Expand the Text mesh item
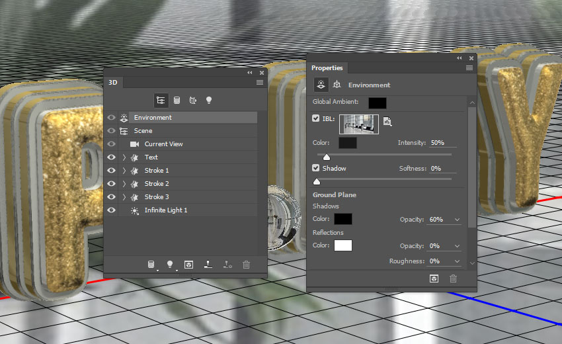This screenshot has width=562, height=344. (124, 157)
